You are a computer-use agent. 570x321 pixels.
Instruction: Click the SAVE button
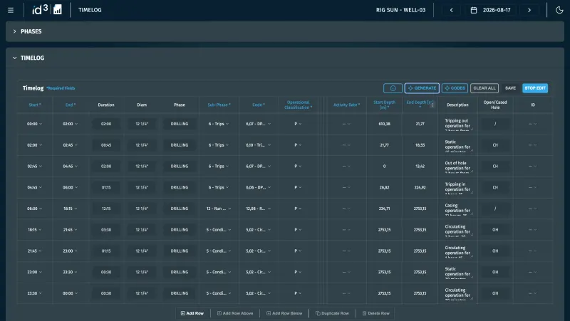point(510,88)
